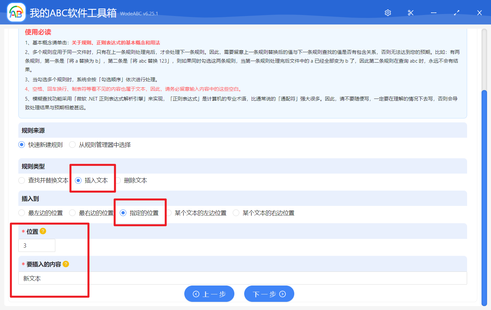The width and height of the screenshot is (491, 310).
Task: Click the fullscreen arrows icon in title bar
Action: 456,13
